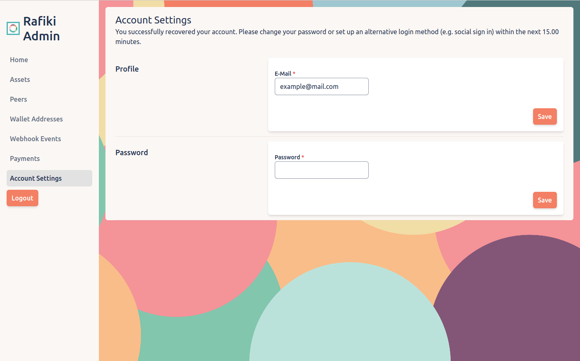
Task: Save the Profile email changes
Action: tap(545, 116)
